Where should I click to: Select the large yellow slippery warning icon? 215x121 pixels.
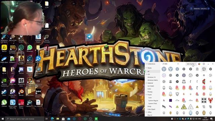[184, 107]
